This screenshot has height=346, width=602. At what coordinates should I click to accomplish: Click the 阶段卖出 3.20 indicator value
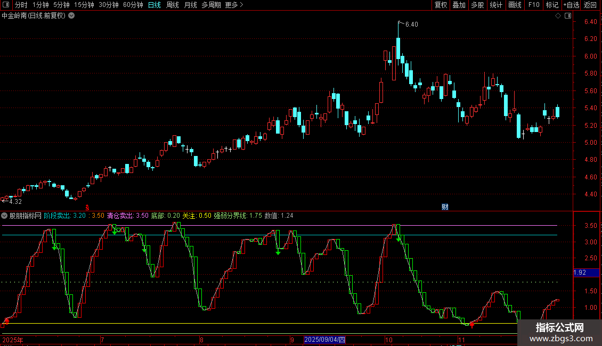click(65, 216)
